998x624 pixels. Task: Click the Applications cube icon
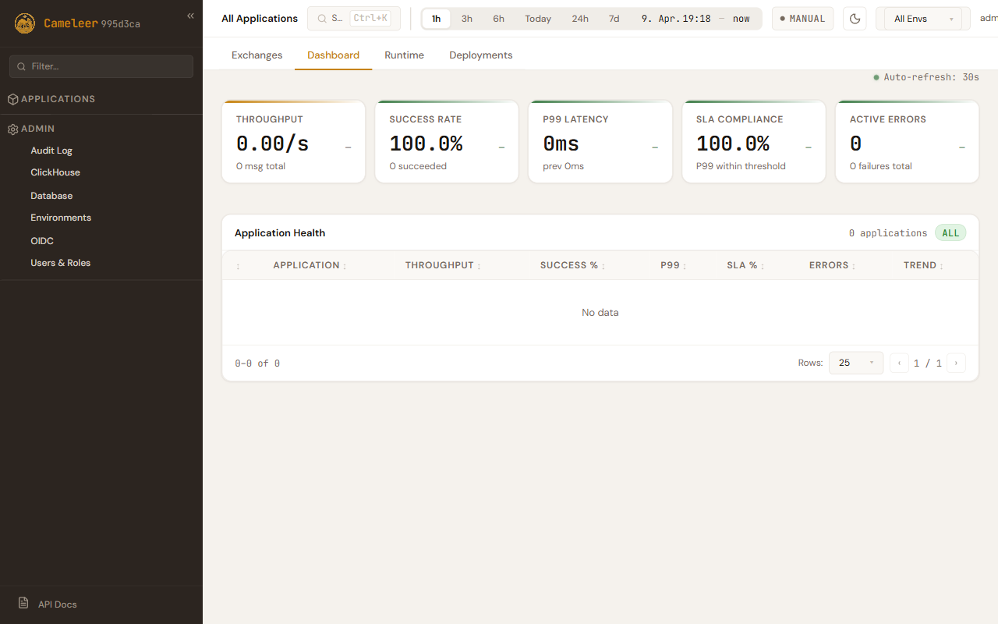pyautogui.click(x=12, y=99)
